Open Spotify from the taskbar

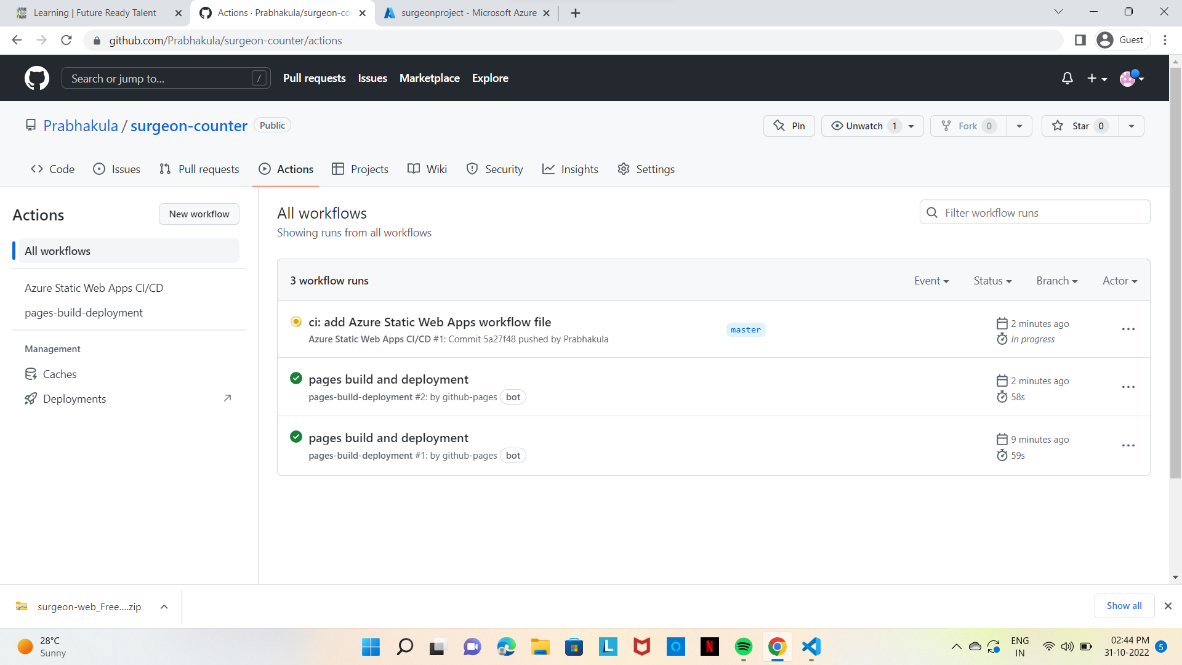(x=743, y=647)
